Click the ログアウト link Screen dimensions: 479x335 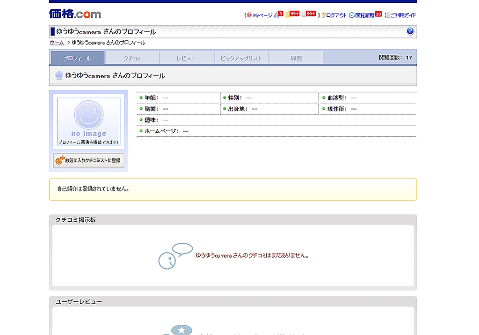(336, 15)
